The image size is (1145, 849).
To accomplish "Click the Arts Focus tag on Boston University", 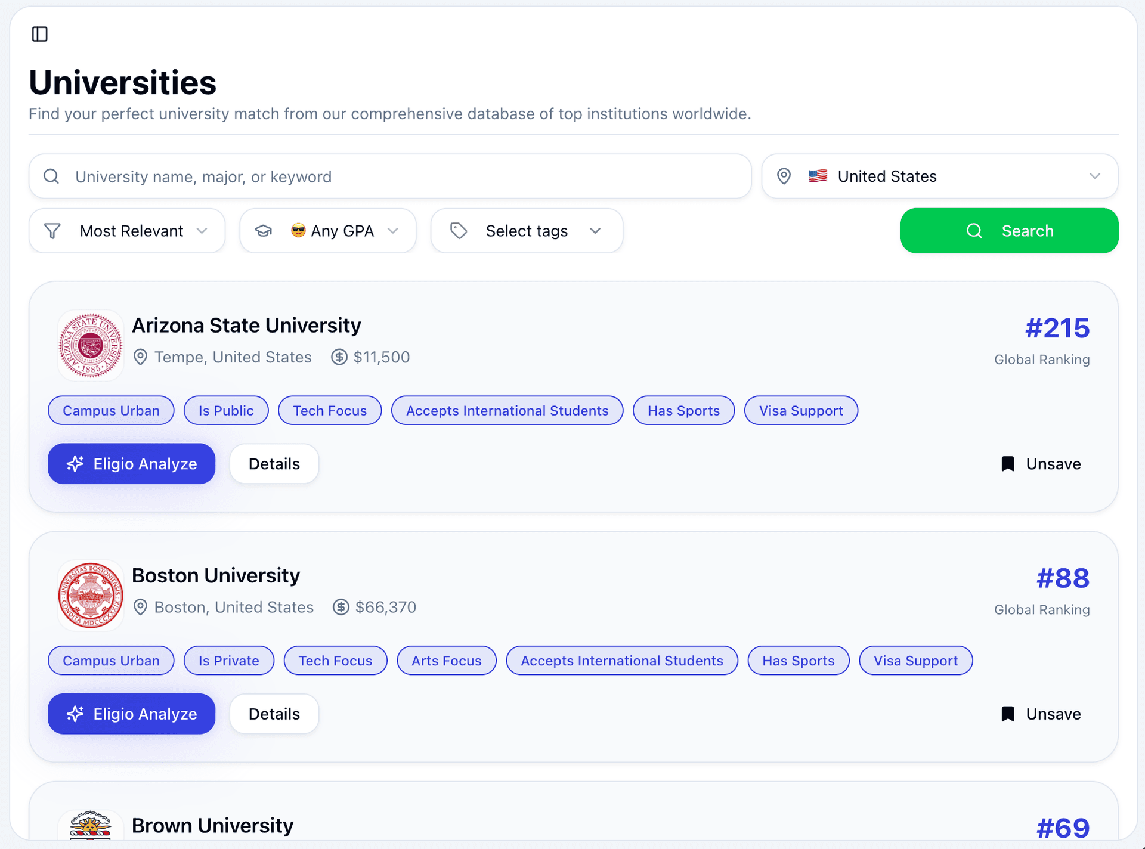I will [447, 661].
